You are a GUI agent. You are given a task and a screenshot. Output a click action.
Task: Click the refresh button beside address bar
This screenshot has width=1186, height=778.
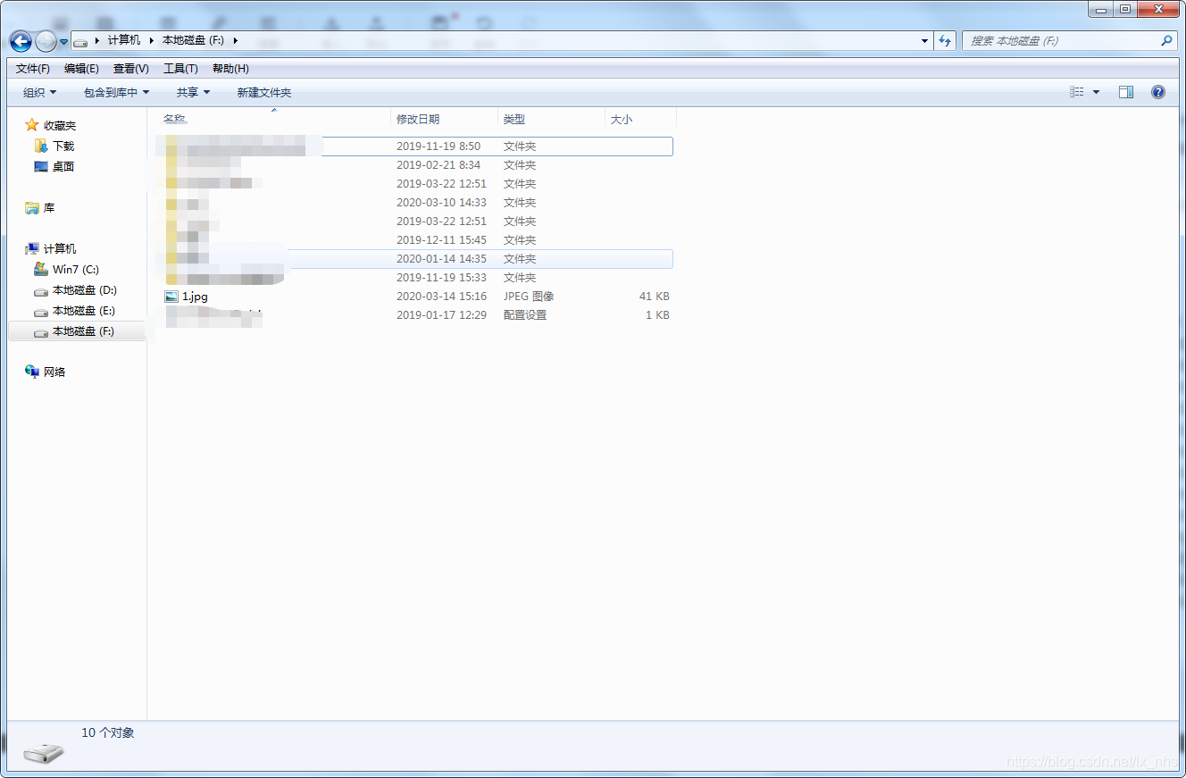pos(945,41)
